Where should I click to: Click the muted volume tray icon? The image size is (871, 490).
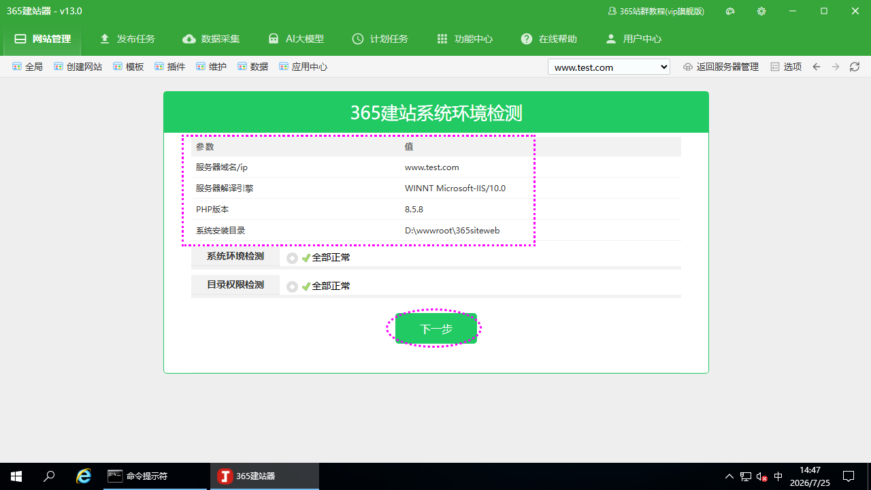pos(762,476)
